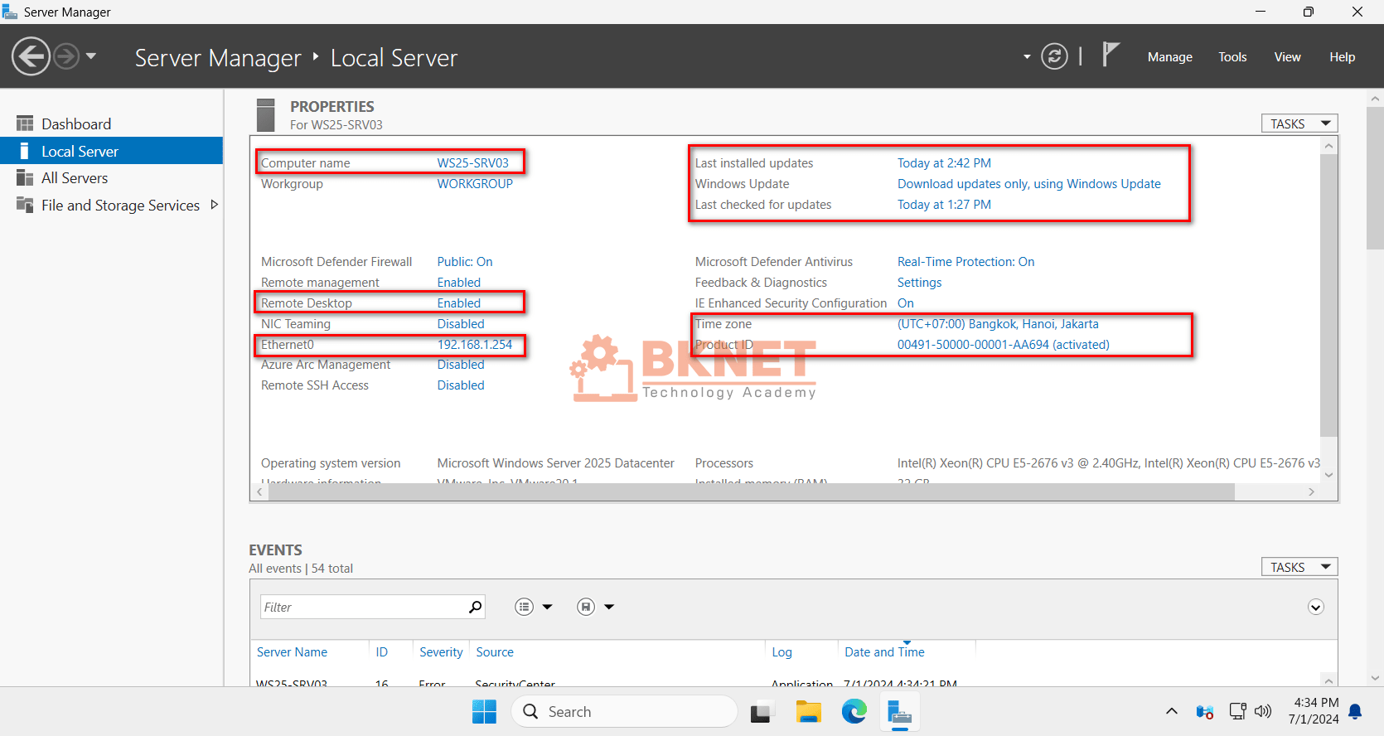Sort events by Date and Time column
Viewport: 1384px width, 736px height.
coord(884,652)
